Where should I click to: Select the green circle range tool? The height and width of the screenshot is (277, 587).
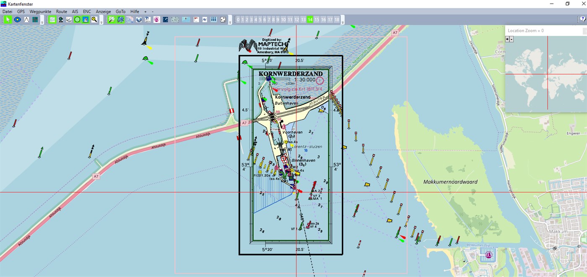77,19
